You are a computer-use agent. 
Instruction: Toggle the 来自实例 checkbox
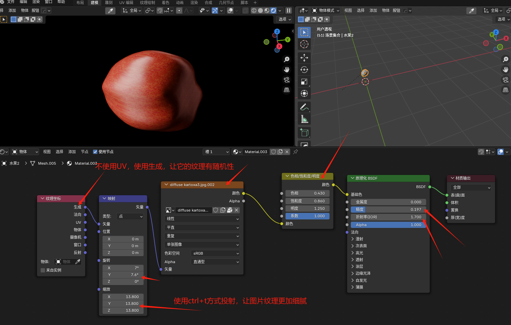point(43,270)
